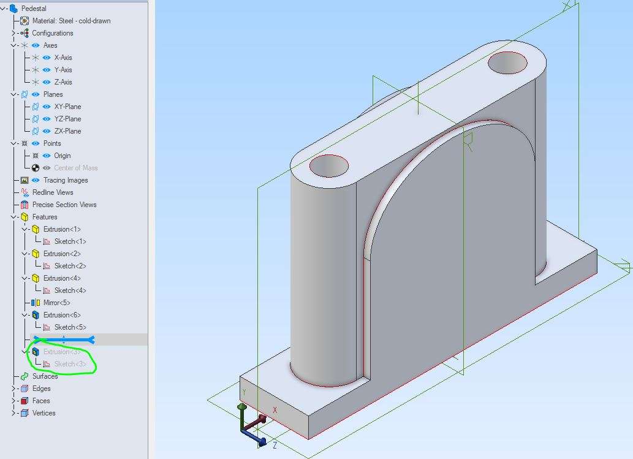Toggle visibility of the XY-Plane

47,107
